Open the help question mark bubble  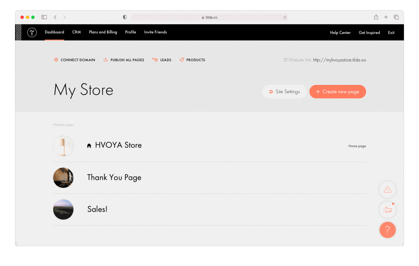[x=388, y=230]
